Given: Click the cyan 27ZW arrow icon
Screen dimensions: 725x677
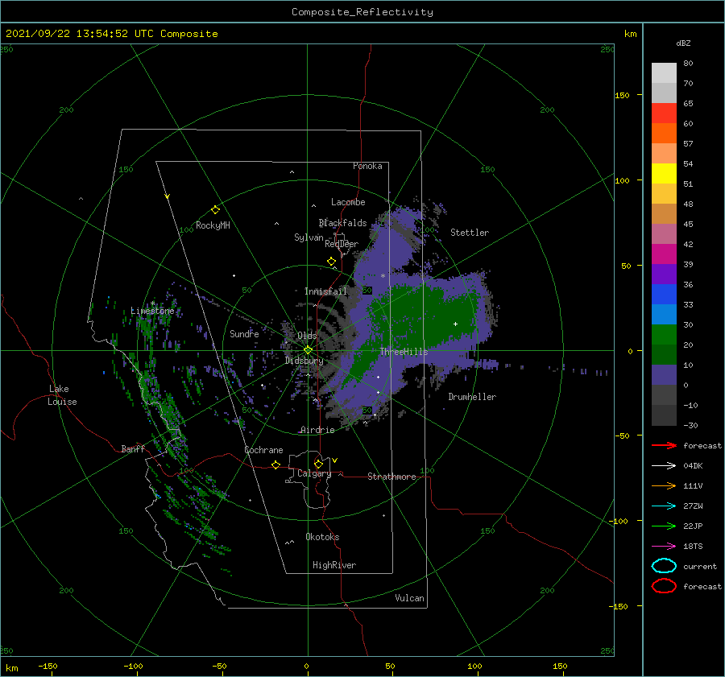Looking at the screenshot, I should 664,506.
